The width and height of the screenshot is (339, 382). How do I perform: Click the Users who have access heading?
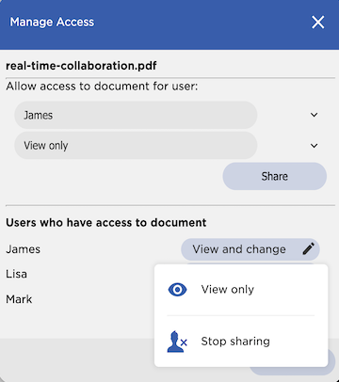[106, 223]
